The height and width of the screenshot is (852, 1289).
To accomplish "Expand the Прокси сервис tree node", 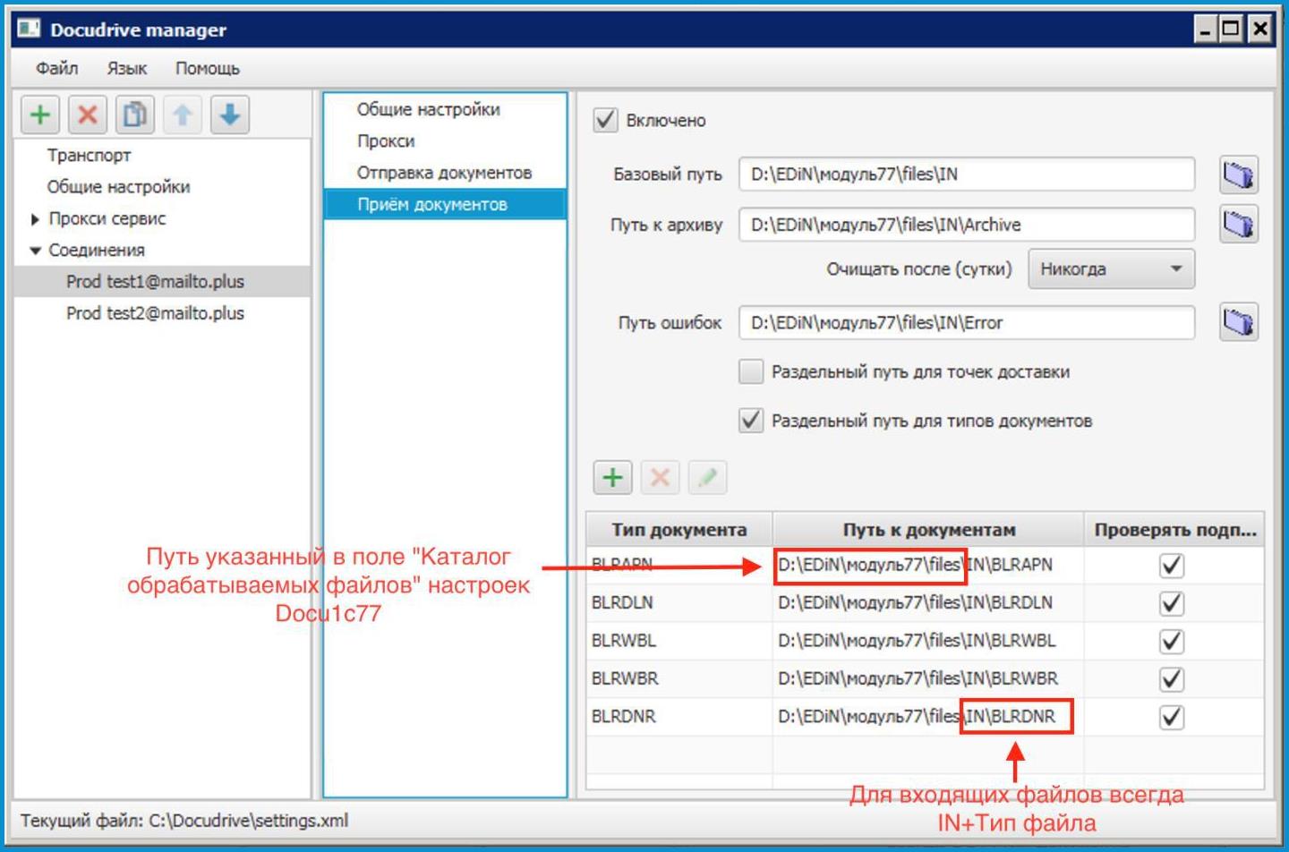I will pyautogui.click(x=35, y=219).
